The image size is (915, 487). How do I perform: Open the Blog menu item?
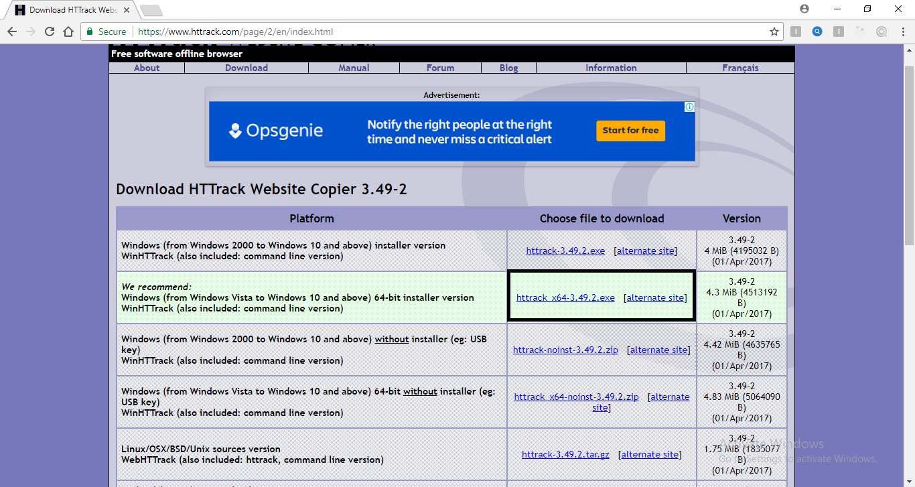508,68
